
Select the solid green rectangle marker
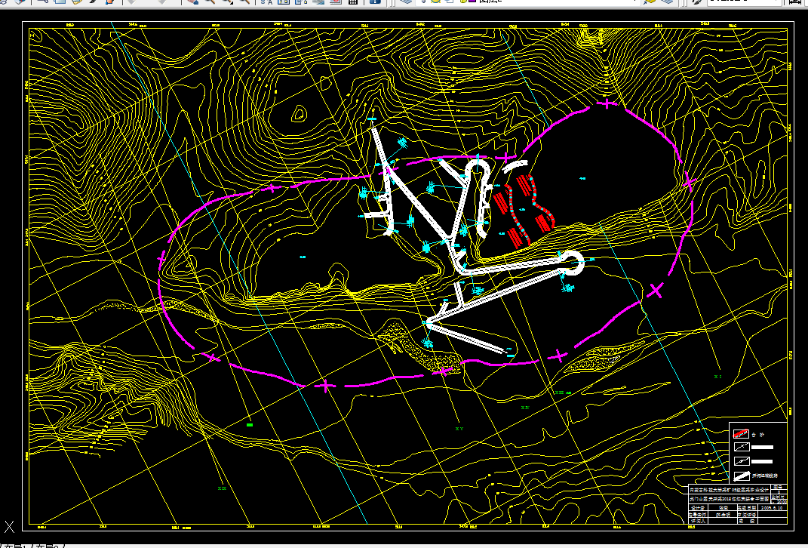coord(250,425)
